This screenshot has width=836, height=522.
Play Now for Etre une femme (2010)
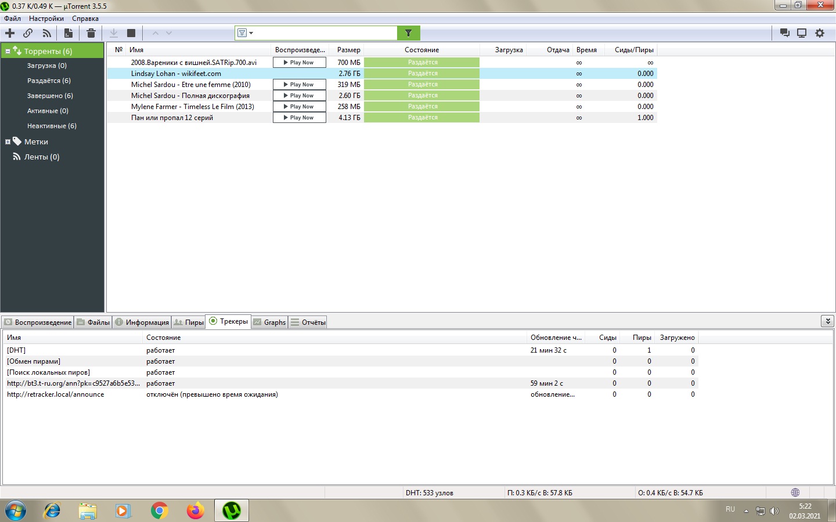[x=299, y=84]
